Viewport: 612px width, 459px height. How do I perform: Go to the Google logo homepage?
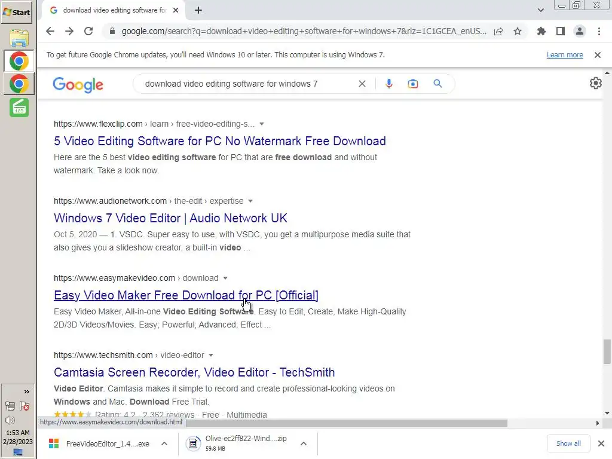tap(78, 84)
